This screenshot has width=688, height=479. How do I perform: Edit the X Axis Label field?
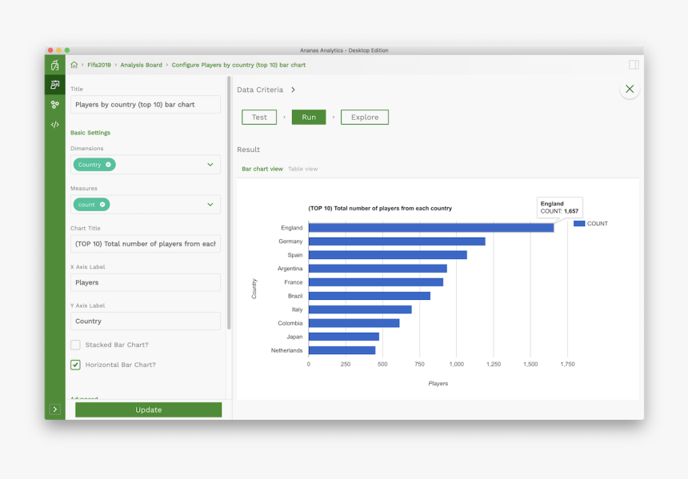pos(145,282)
